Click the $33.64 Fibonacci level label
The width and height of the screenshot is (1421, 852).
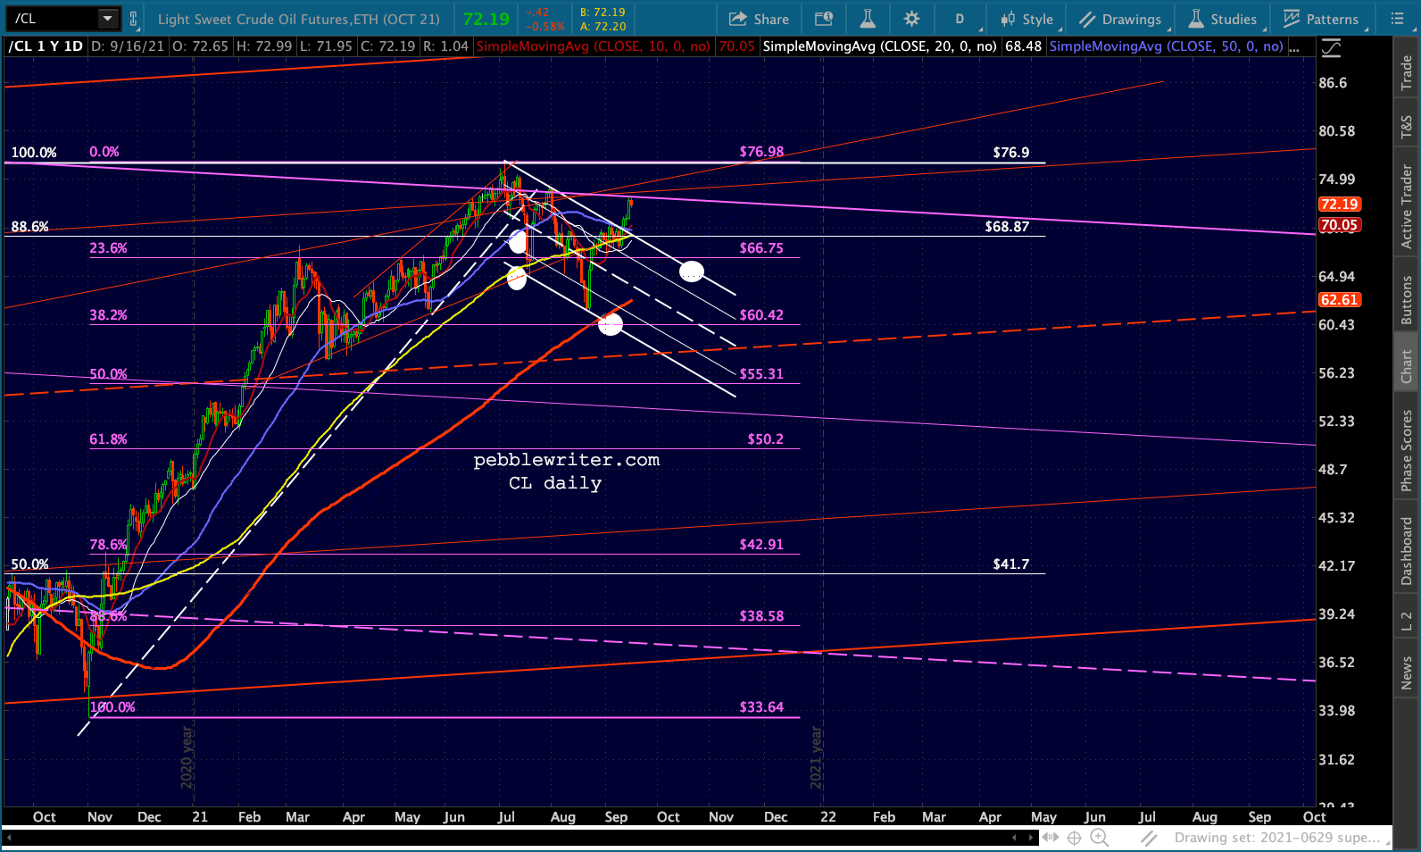tap(761, 707)
